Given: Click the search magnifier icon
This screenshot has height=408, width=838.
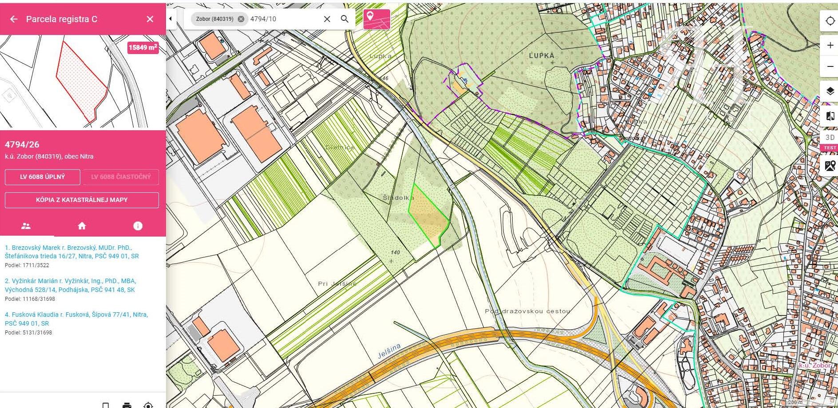Looking at the screenshot, I should (344, 19).
